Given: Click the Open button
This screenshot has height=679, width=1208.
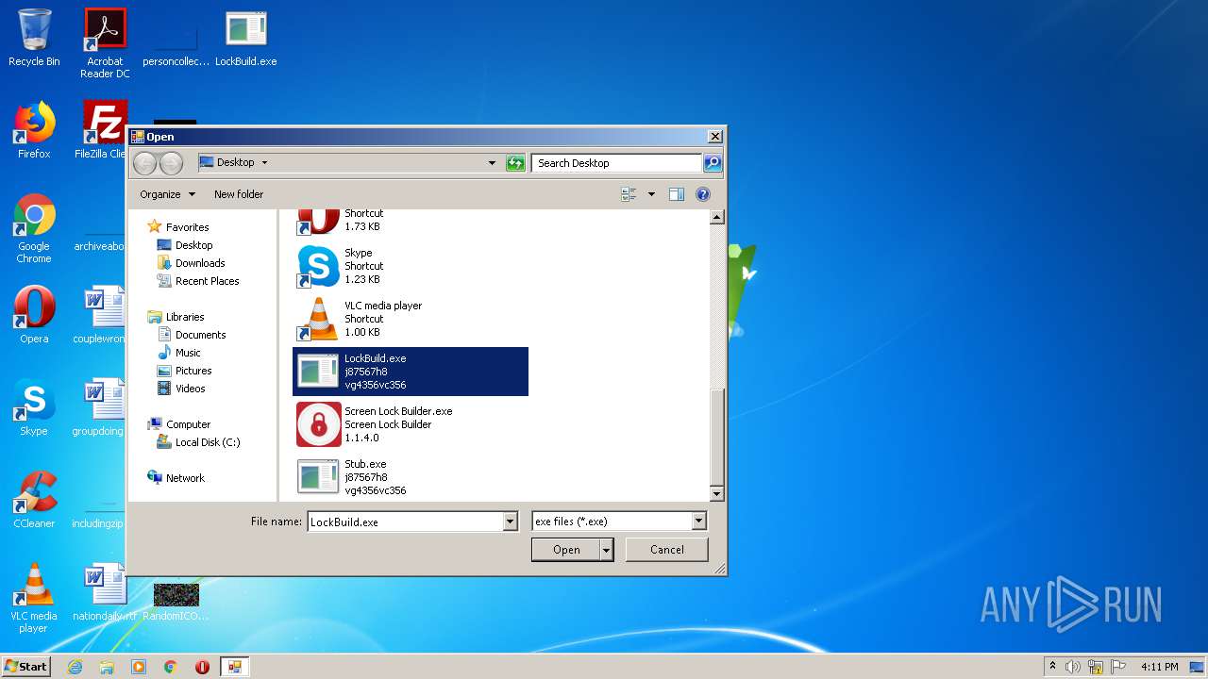Looking at the screenshot, I should pyautogui.click(x=566, y=550).
